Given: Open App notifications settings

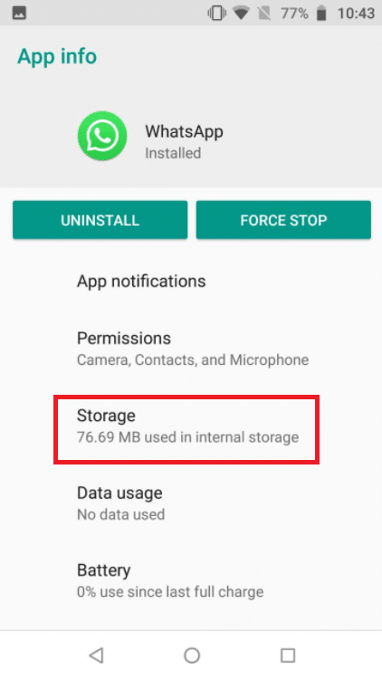Looking at the screenshot, I should [191, 282].
